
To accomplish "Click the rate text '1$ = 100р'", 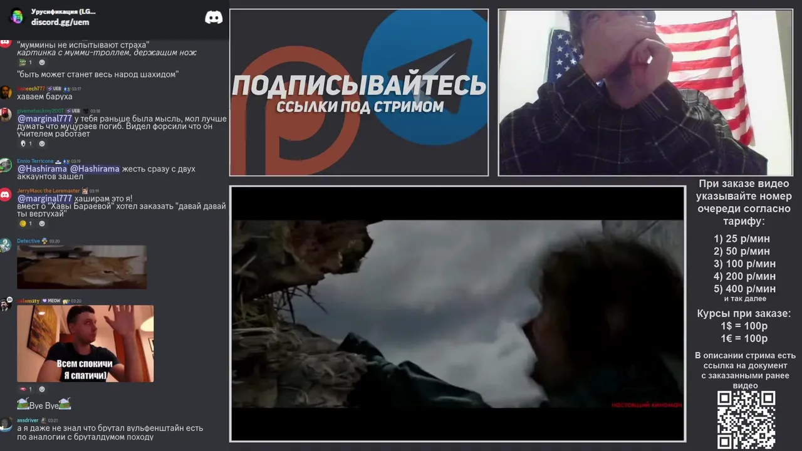I will 744,326.
